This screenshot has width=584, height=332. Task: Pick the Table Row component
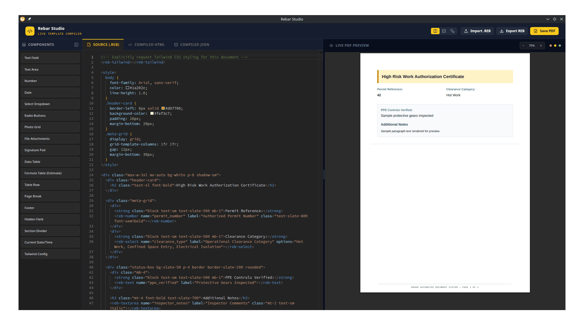50,185
